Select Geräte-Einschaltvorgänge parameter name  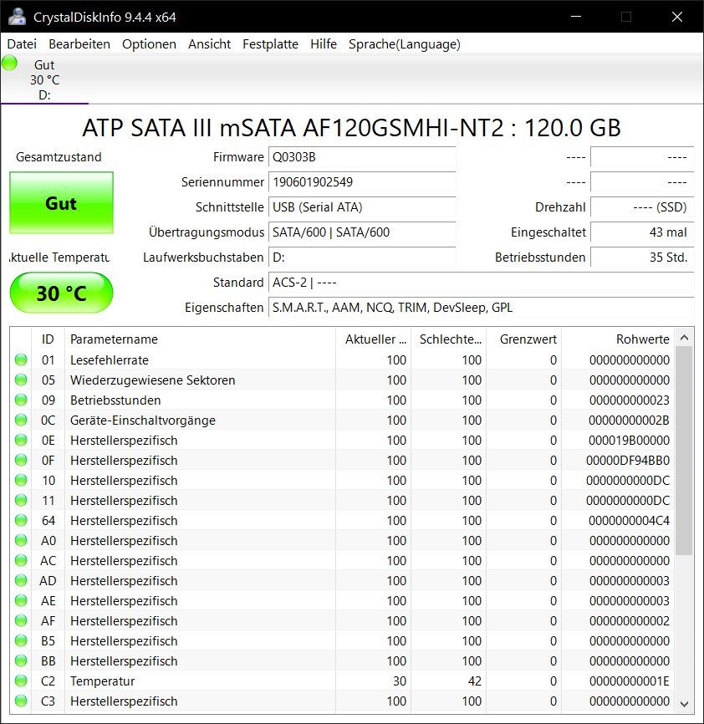pyautogui.click(x=143, y=421)
